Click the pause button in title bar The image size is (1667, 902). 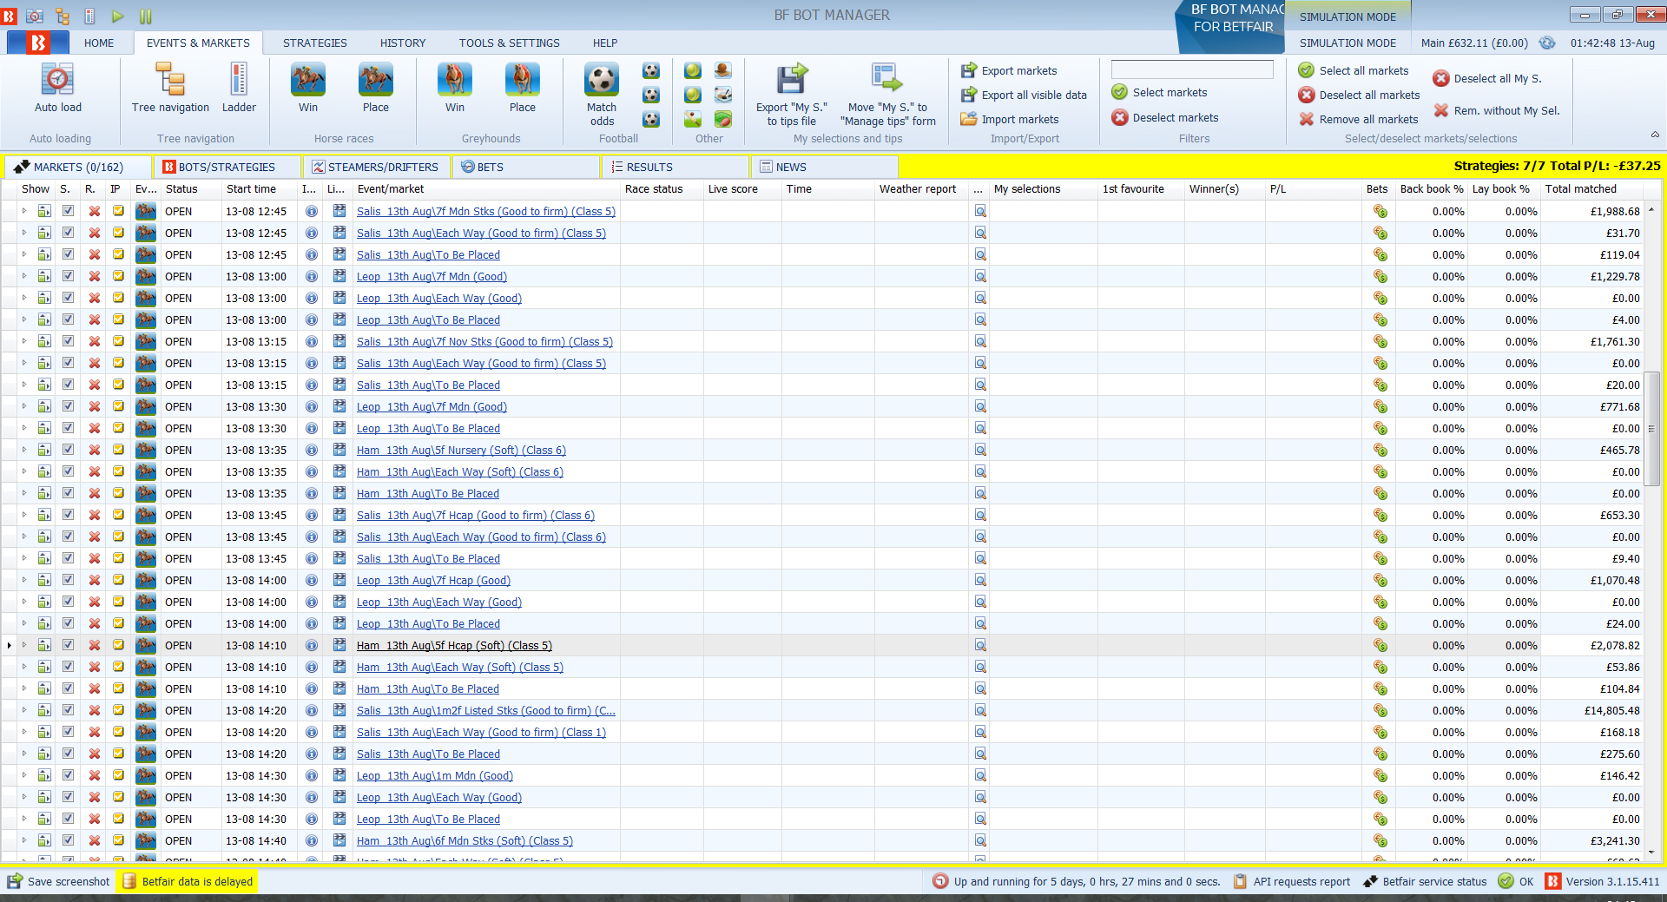click(x=146, y=16)
